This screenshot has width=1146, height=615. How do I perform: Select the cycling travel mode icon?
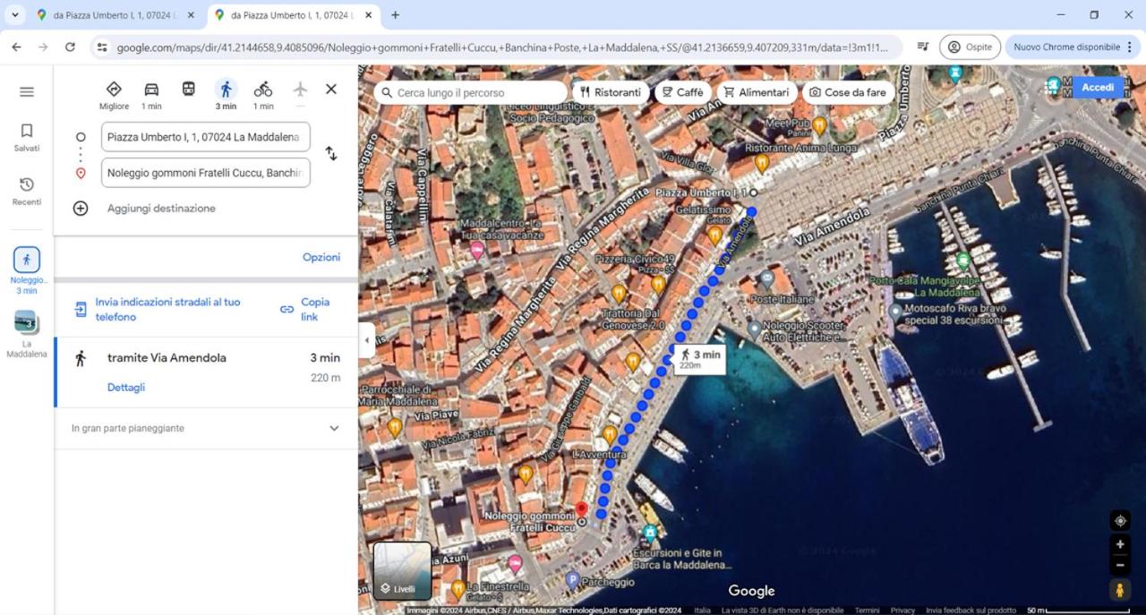[x=262, y=90]
